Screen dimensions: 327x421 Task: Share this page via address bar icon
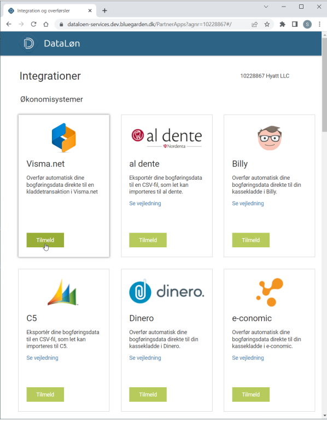click(x=254, y=24)
